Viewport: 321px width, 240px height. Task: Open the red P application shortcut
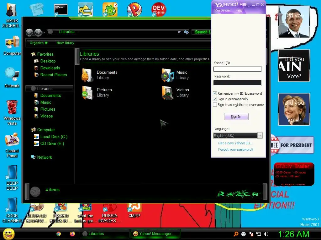(x=134, y=9)
